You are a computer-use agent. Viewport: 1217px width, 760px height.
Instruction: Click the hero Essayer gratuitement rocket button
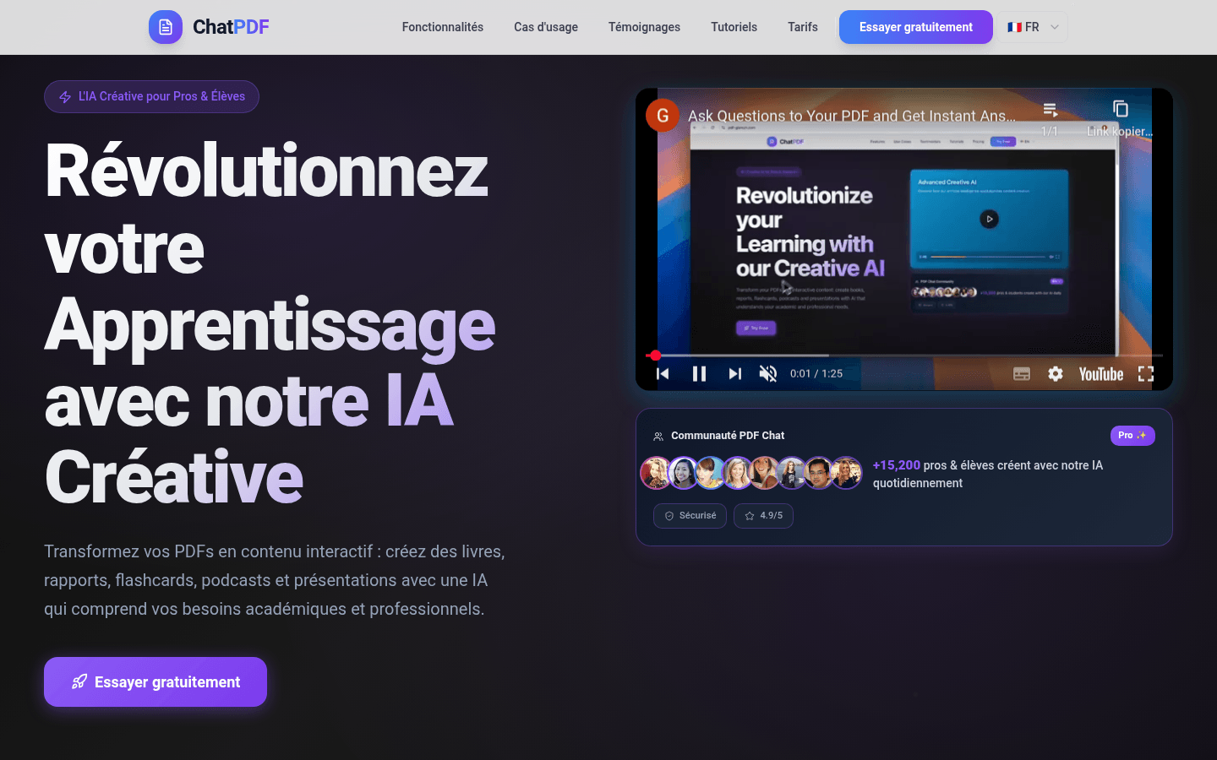click(x=156, y=681)
